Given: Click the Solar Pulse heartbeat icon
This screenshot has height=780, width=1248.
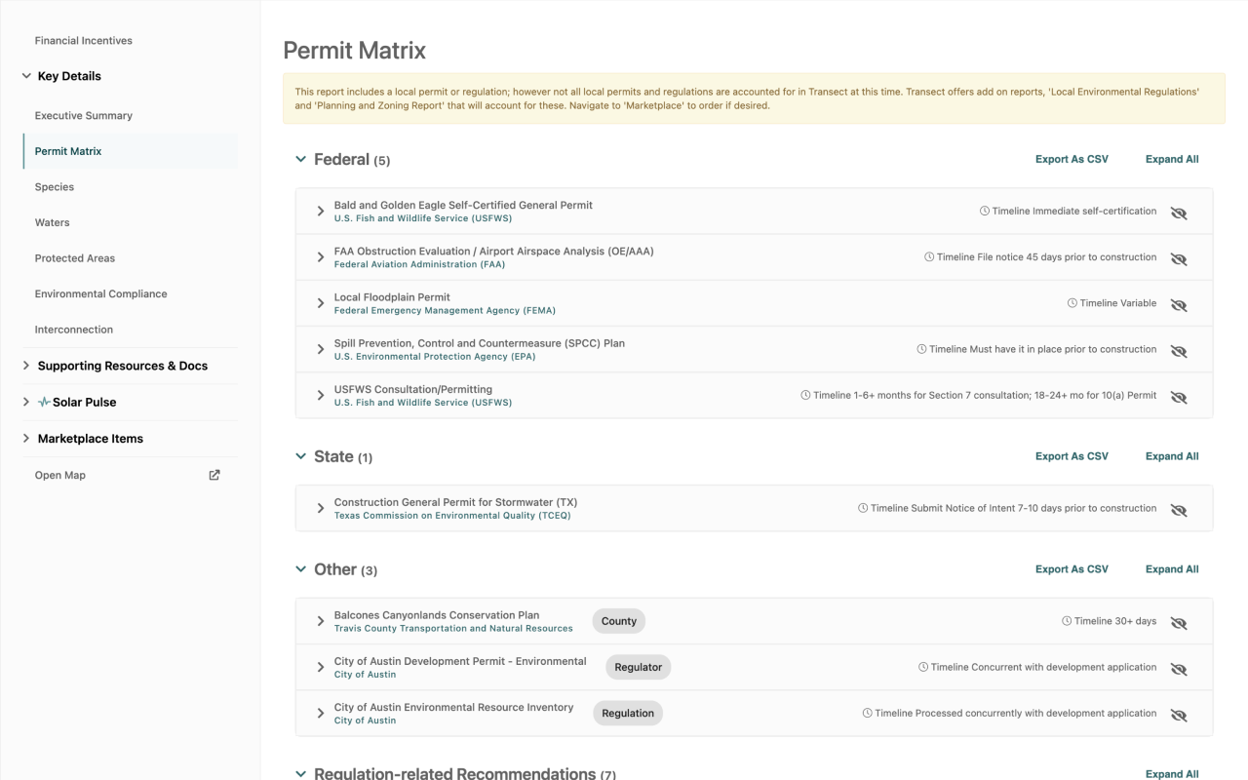Looking at the screenshot, I should point(44,403).
